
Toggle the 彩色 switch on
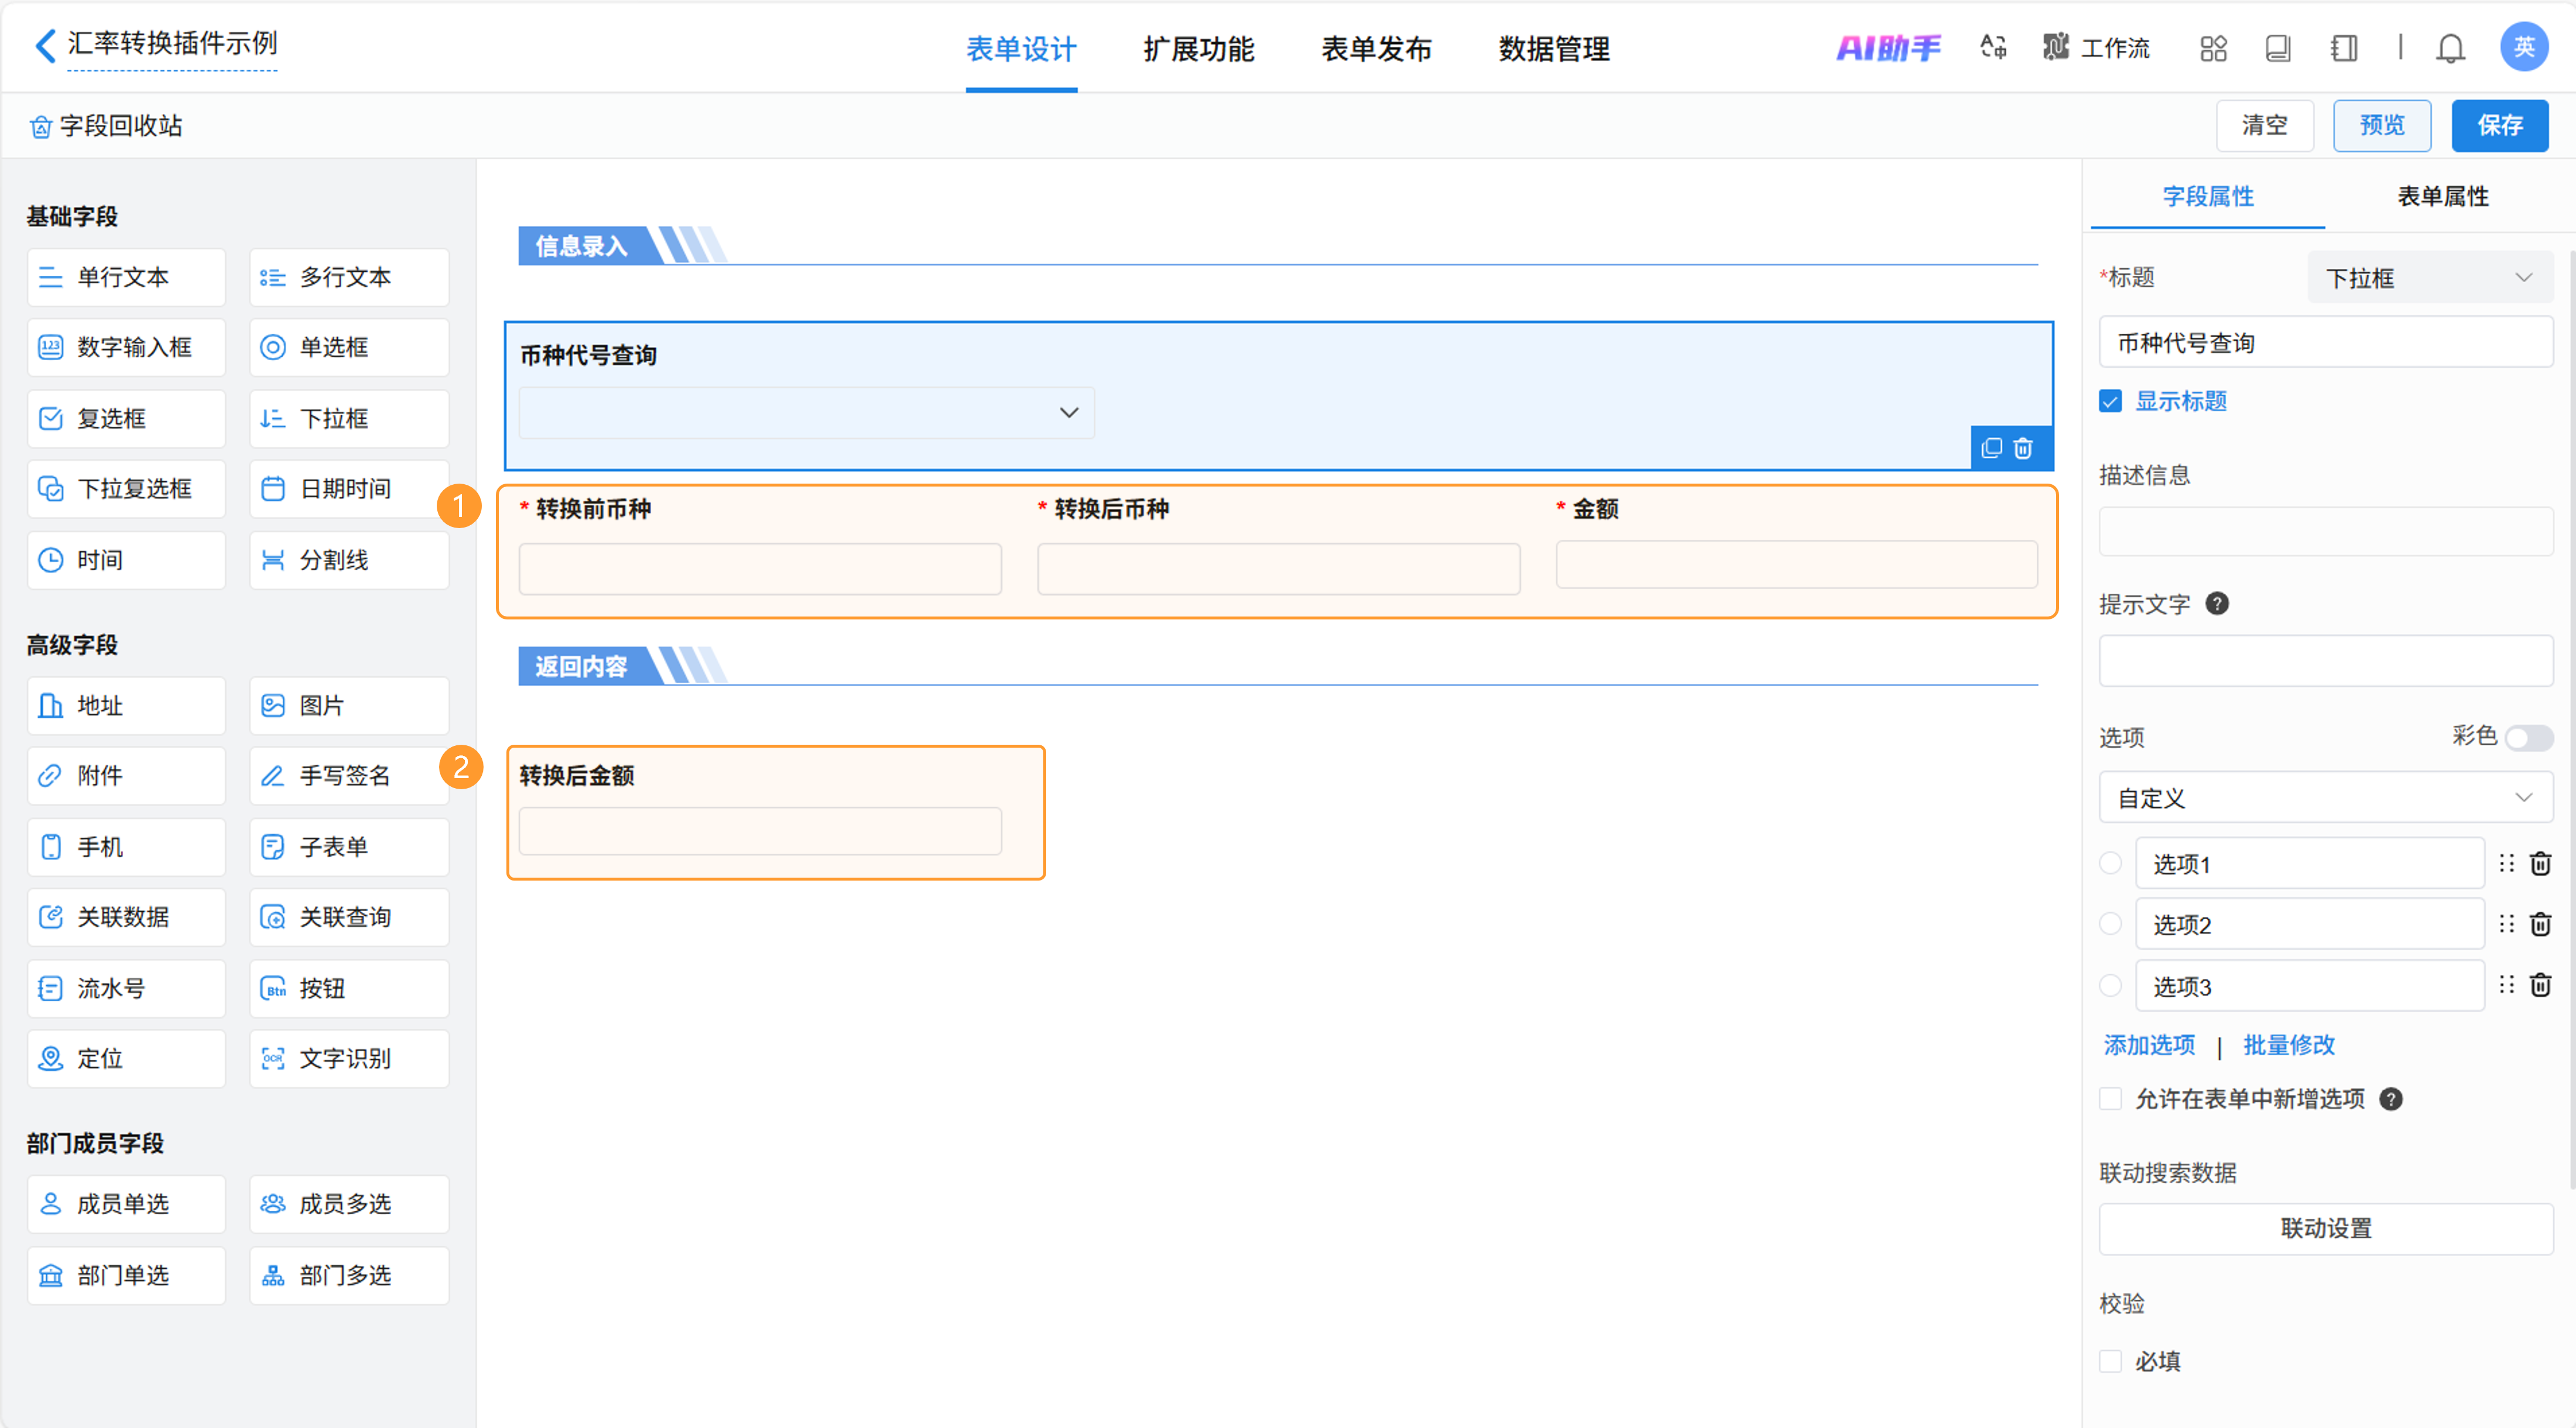2528,738
